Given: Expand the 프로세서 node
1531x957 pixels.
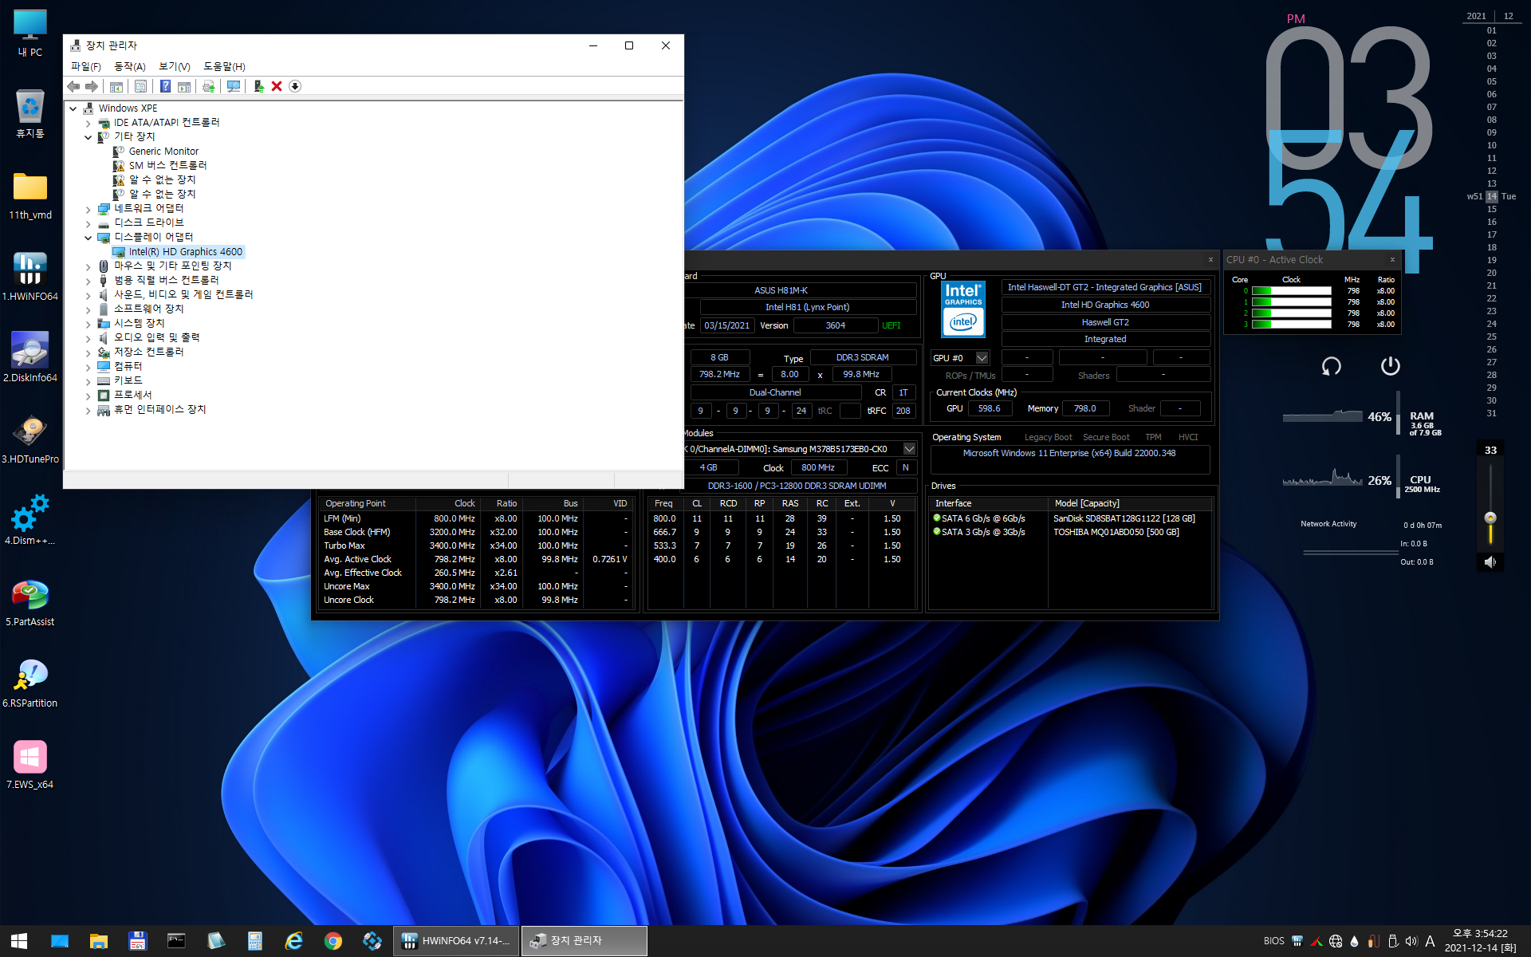Looking at the screenshot, I should point(89,396).
